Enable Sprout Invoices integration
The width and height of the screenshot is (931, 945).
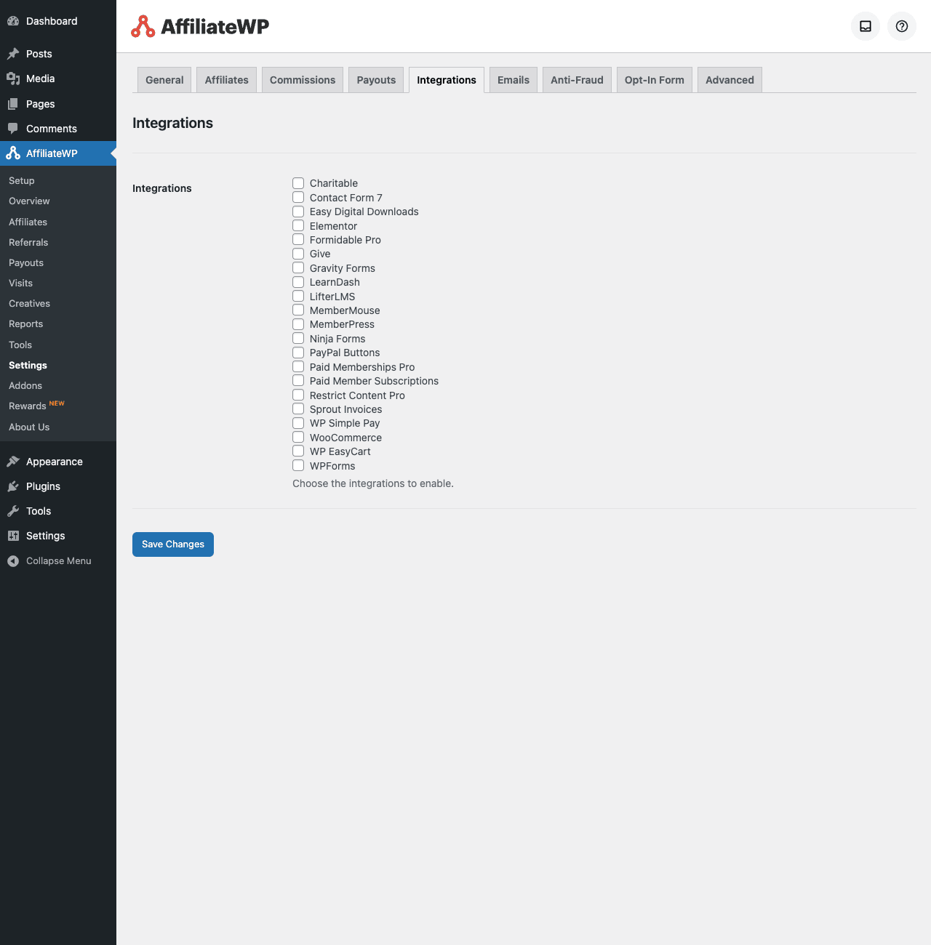[298, 409]
